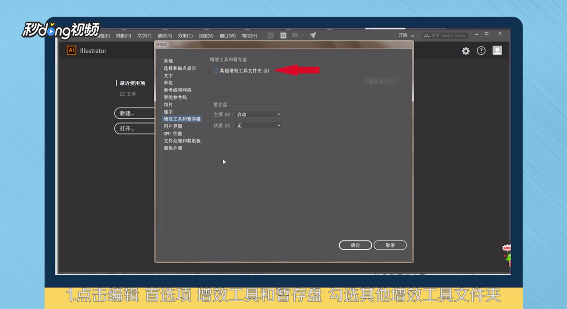
Task: Expand the 开始 workspace dropdown
Action: [406, 35]
